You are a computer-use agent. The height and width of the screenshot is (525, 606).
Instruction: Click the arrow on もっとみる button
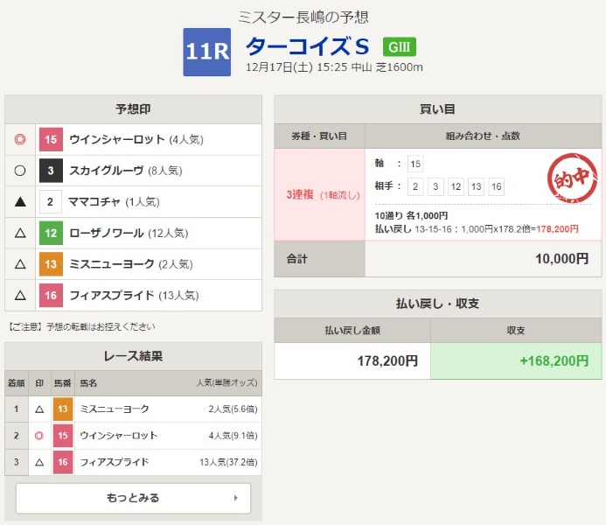236,498
